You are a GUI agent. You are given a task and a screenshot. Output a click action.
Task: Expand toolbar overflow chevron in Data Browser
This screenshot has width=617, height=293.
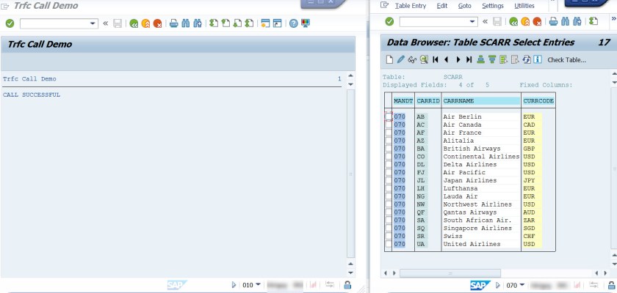click(613, 20)
